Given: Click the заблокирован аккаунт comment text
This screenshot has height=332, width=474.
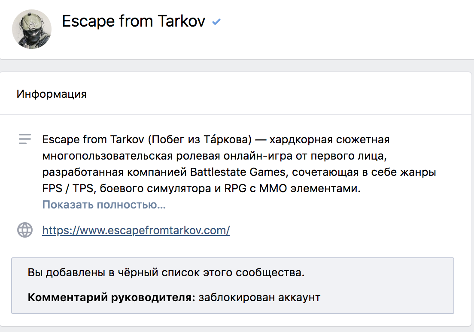Looking at the screenshot, I should pos(259,297).
